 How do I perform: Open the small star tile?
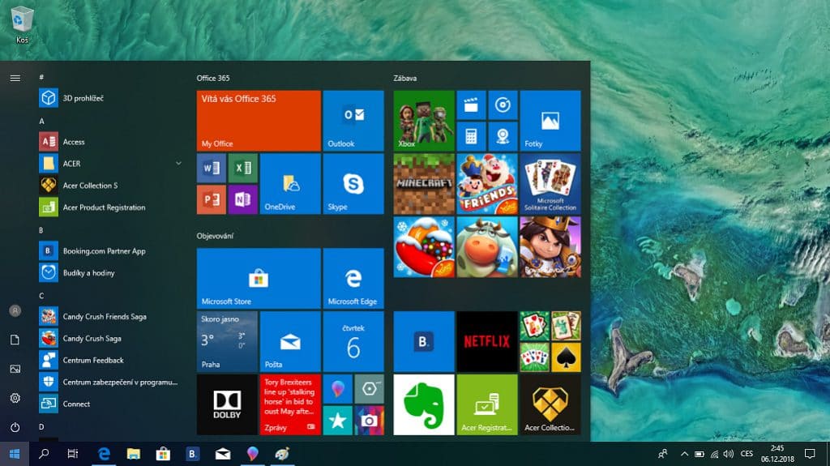pyautogui.click(x=337, y=421)
